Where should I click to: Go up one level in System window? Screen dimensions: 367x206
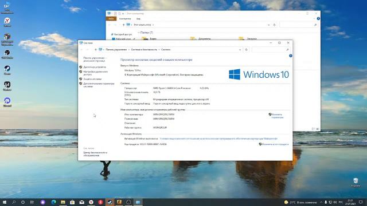(96, 50)
